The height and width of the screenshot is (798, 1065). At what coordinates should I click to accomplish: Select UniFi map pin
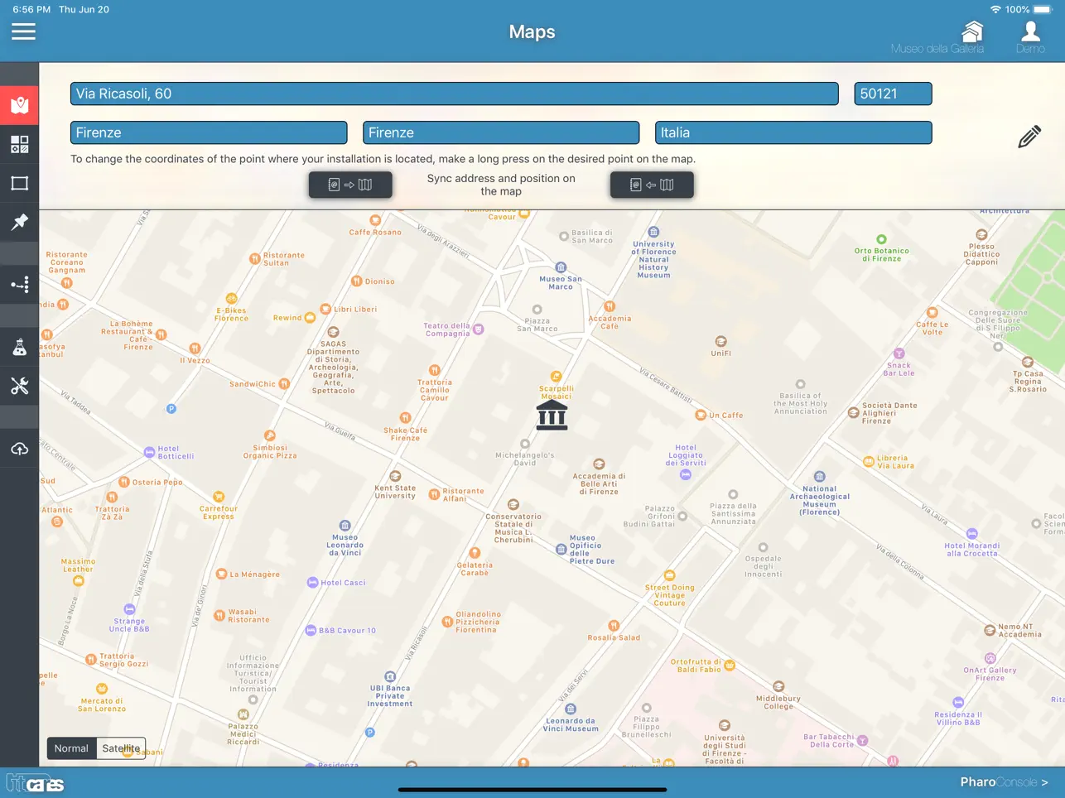pyautogui.click(x=720, y=341)
